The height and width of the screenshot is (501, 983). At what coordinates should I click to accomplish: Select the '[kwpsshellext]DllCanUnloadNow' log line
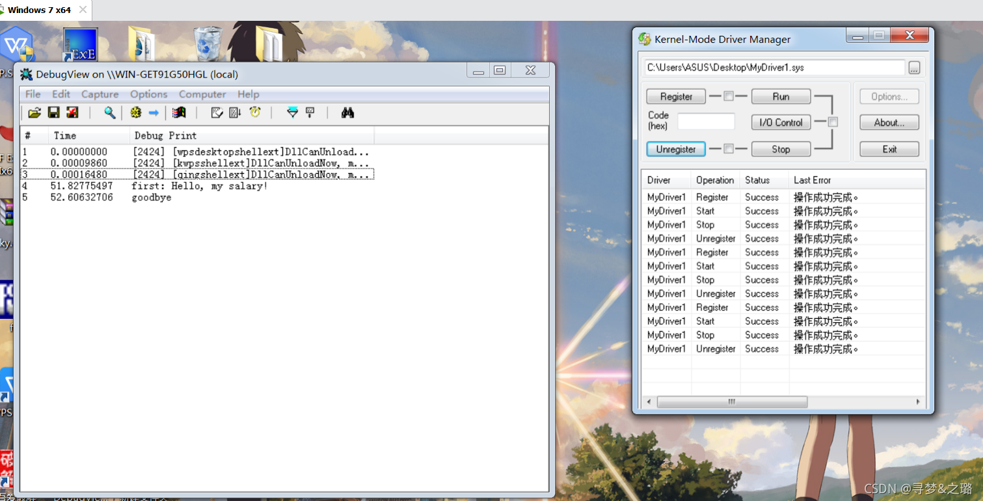tap(251, 163)
